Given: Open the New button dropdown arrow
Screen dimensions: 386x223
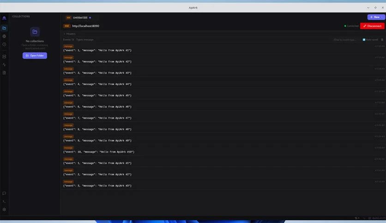Looking at the screenshot, I should [x=382, y=17].
